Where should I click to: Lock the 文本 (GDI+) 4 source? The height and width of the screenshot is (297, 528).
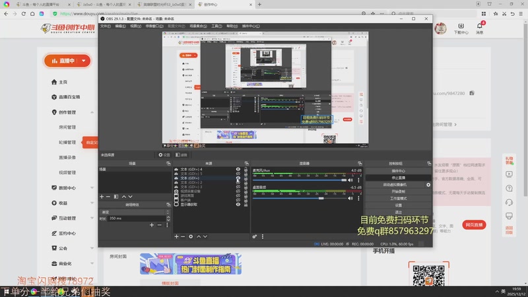tap(246, 170)
